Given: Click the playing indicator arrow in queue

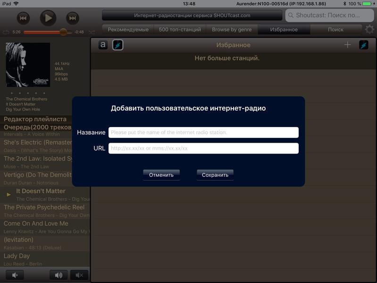Looking at the screenshot, I should tap(8, 195).
